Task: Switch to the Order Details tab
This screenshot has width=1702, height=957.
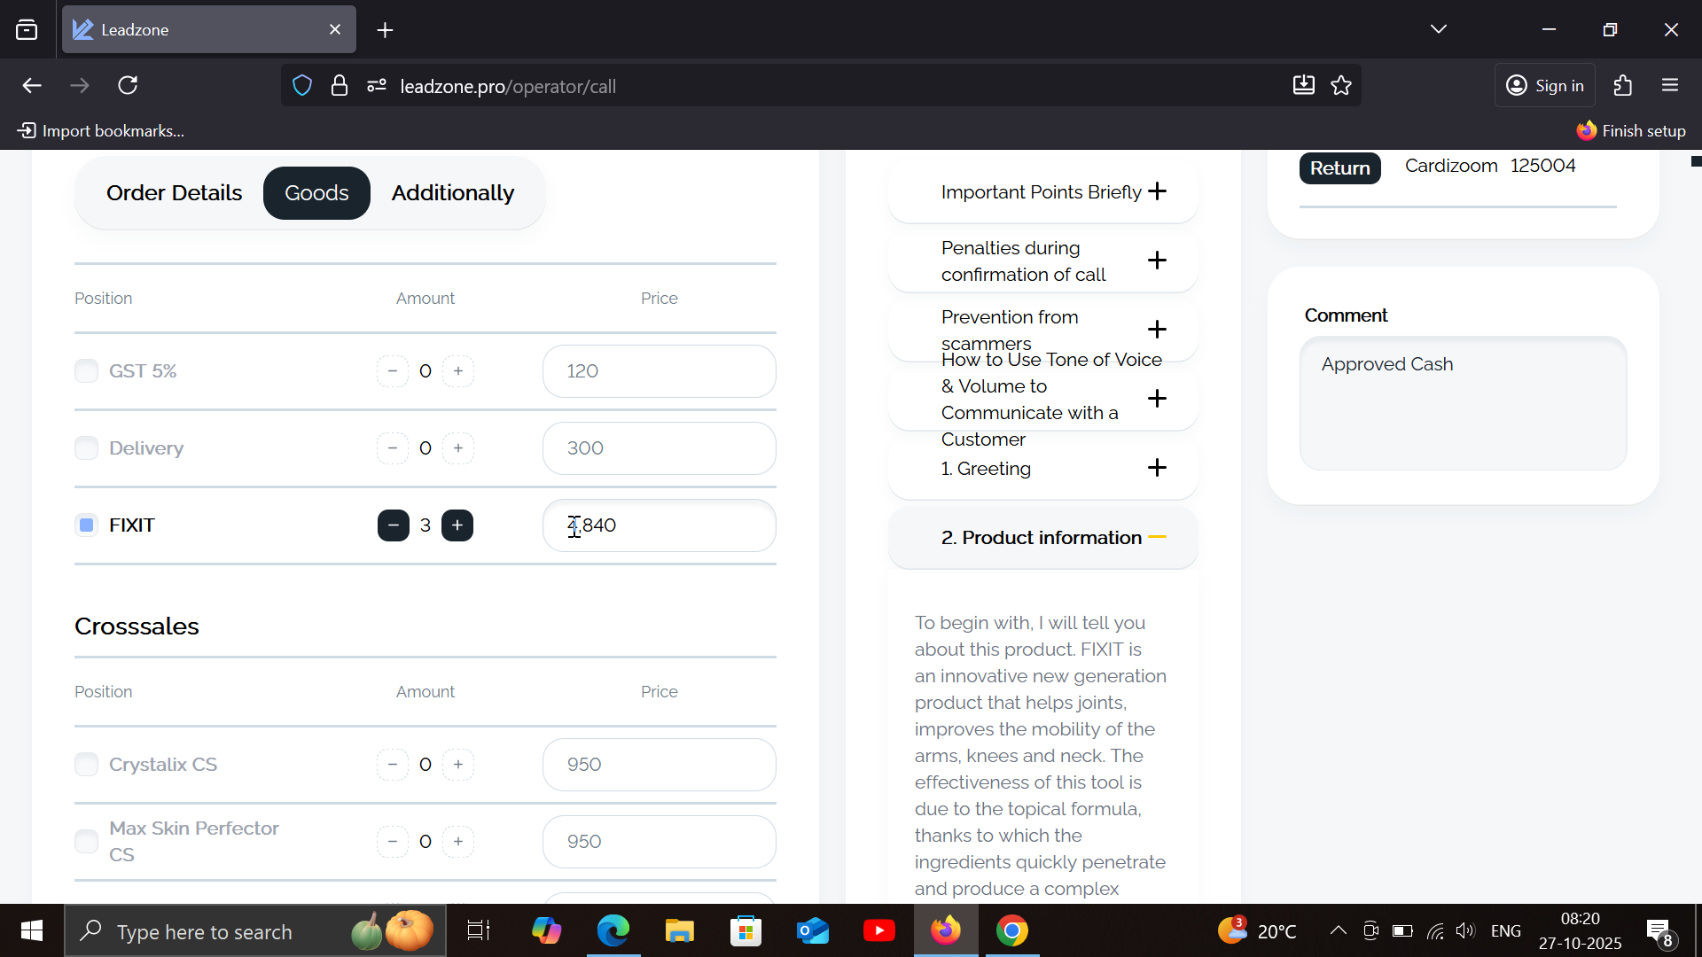Action: click(174, 193)
